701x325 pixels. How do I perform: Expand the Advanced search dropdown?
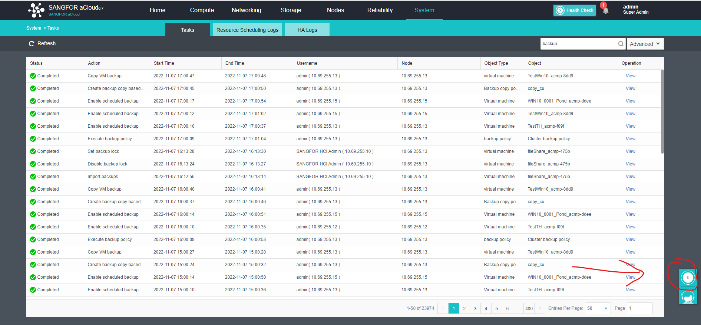(x=645, y=44)
